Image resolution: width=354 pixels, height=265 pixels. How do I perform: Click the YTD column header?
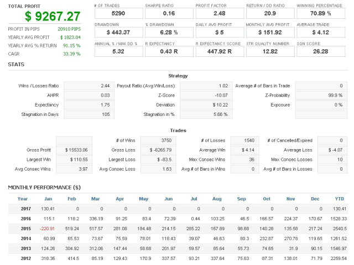click(339, 199)
